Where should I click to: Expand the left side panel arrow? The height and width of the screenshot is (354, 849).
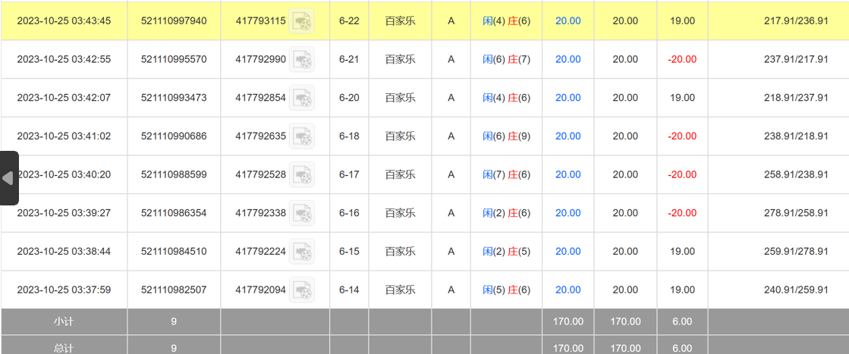coord(8,178)
